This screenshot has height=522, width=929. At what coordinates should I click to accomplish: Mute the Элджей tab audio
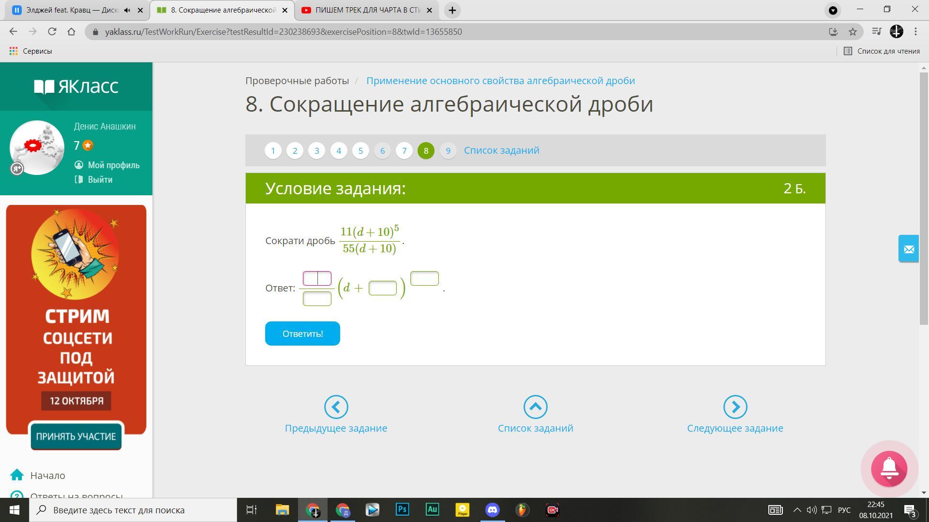click(x=127, y=10)
